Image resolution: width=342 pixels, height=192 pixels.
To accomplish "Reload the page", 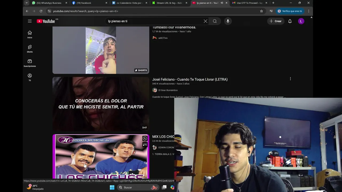I will click(x=41, y=11).
